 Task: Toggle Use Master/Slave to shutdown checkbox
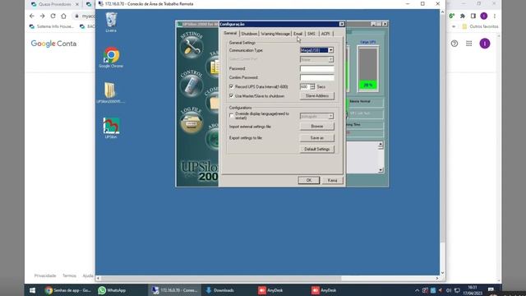click(x=231, y=95)
